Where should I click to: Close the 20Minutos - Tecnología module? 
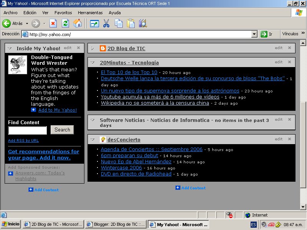coord(290,62)
